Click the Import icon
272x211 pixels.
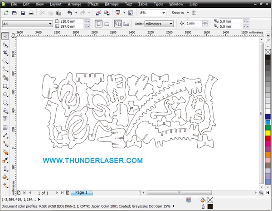pyautogui.click(x=98, y=13)
